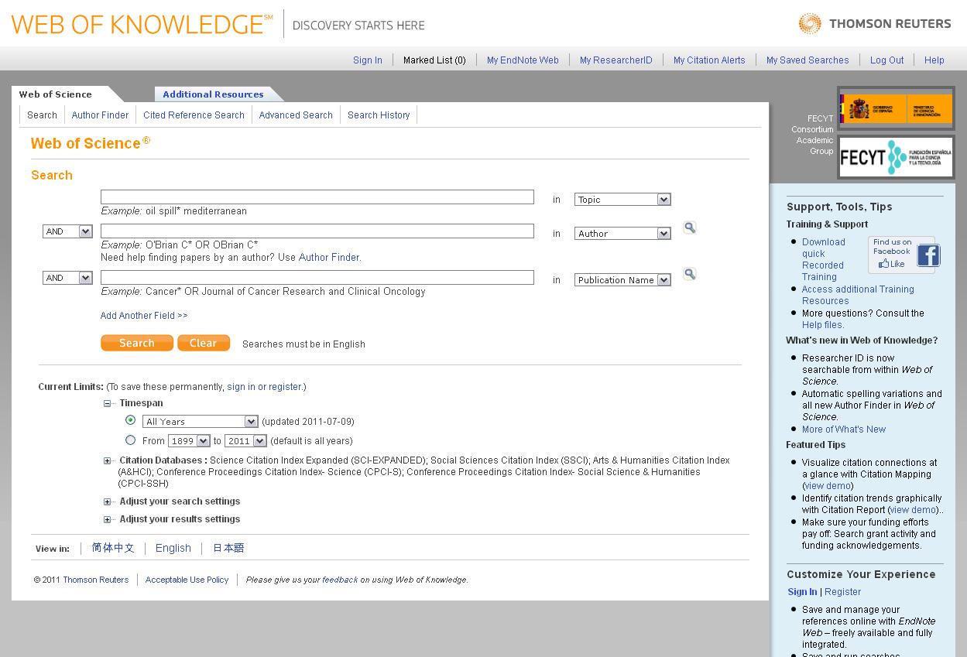Viewport: 967px width, 657px height.
Task: Select the Search sub-tab
Action: (x=42, y=115)
